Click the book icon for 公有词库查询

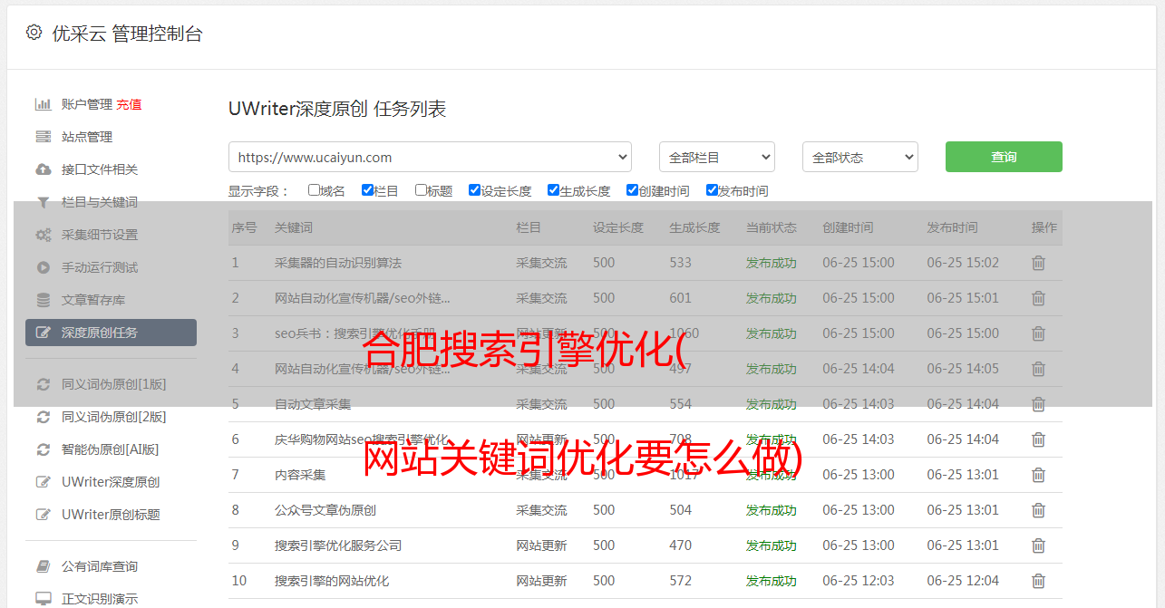43,566
